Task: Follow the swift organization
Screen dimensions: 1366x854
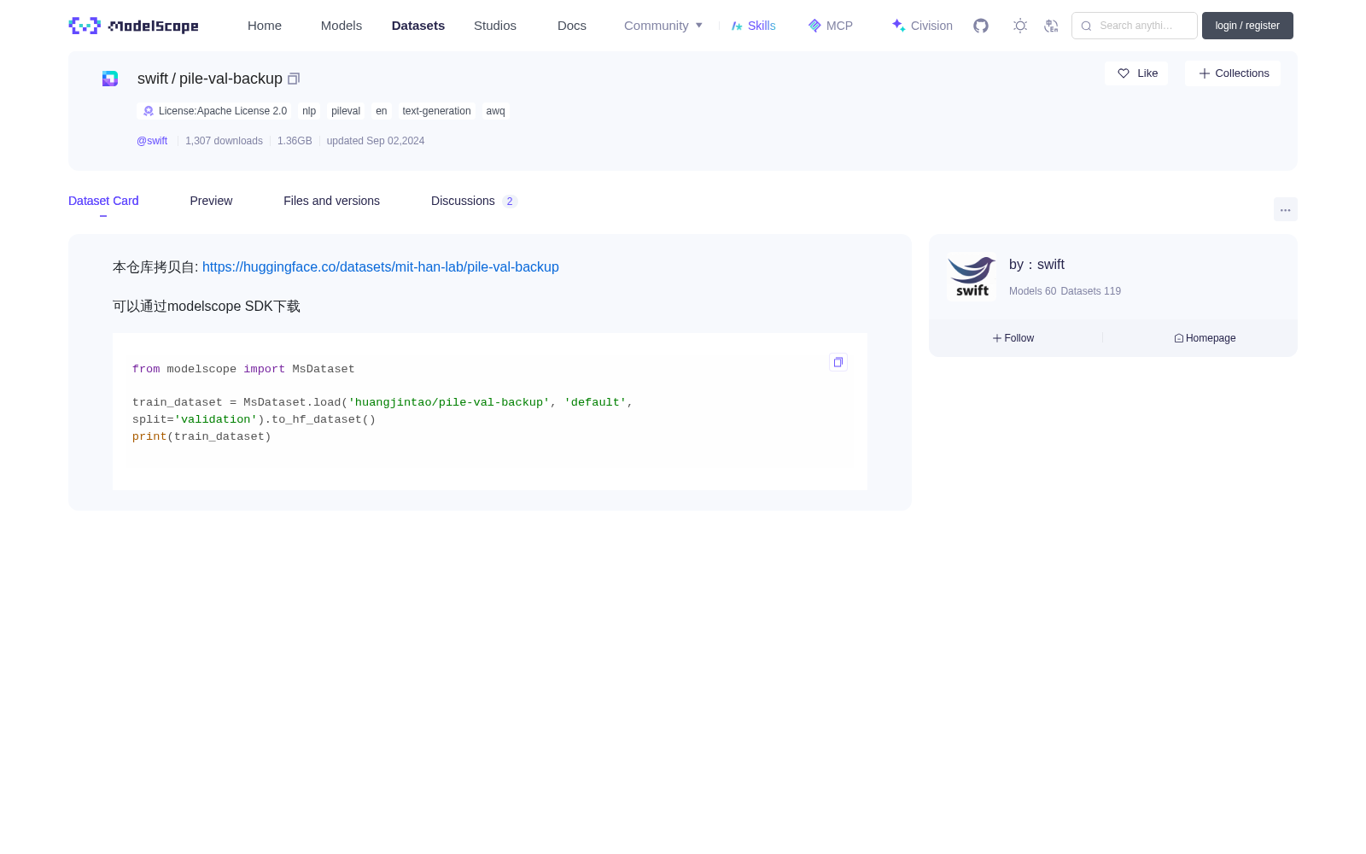Action: [x=1013, y=338]
